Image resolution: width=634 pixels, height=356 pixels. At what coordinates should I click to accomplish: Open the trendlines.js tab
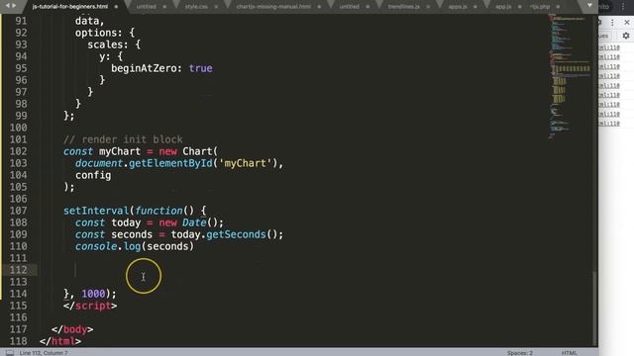pos(403,7)
